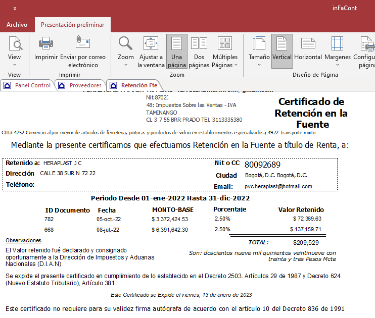Image resolution: width=375 pixels, height=318 pixels.
Task: Open the quick access toolbar customize arrow
Action: click(x=15, y=9)
